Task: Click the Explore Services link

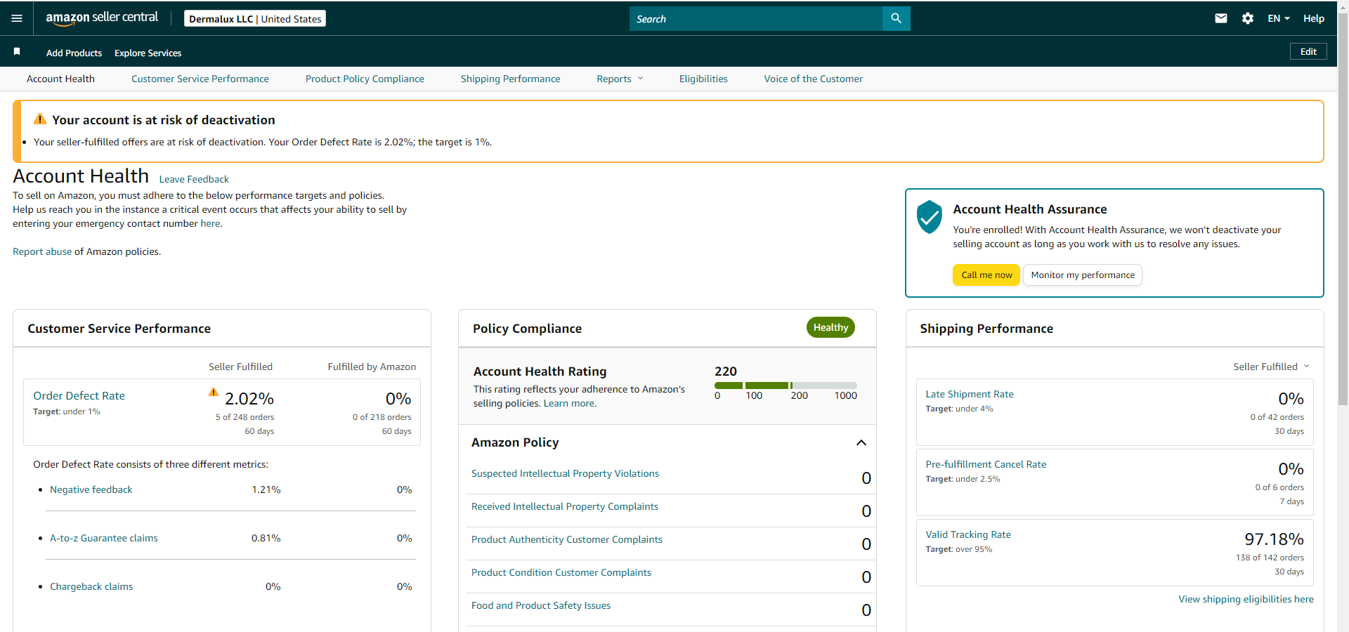Action: 148,53
